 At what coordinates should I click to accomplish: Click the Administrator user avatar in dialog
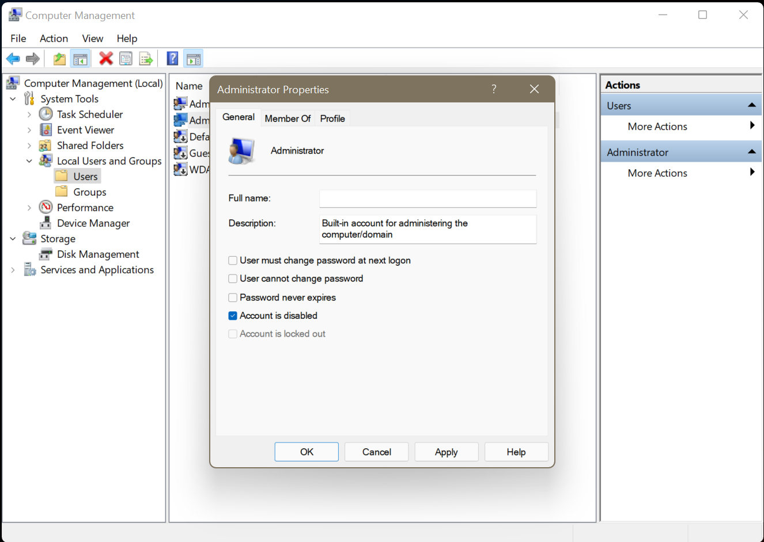point(242,151)
